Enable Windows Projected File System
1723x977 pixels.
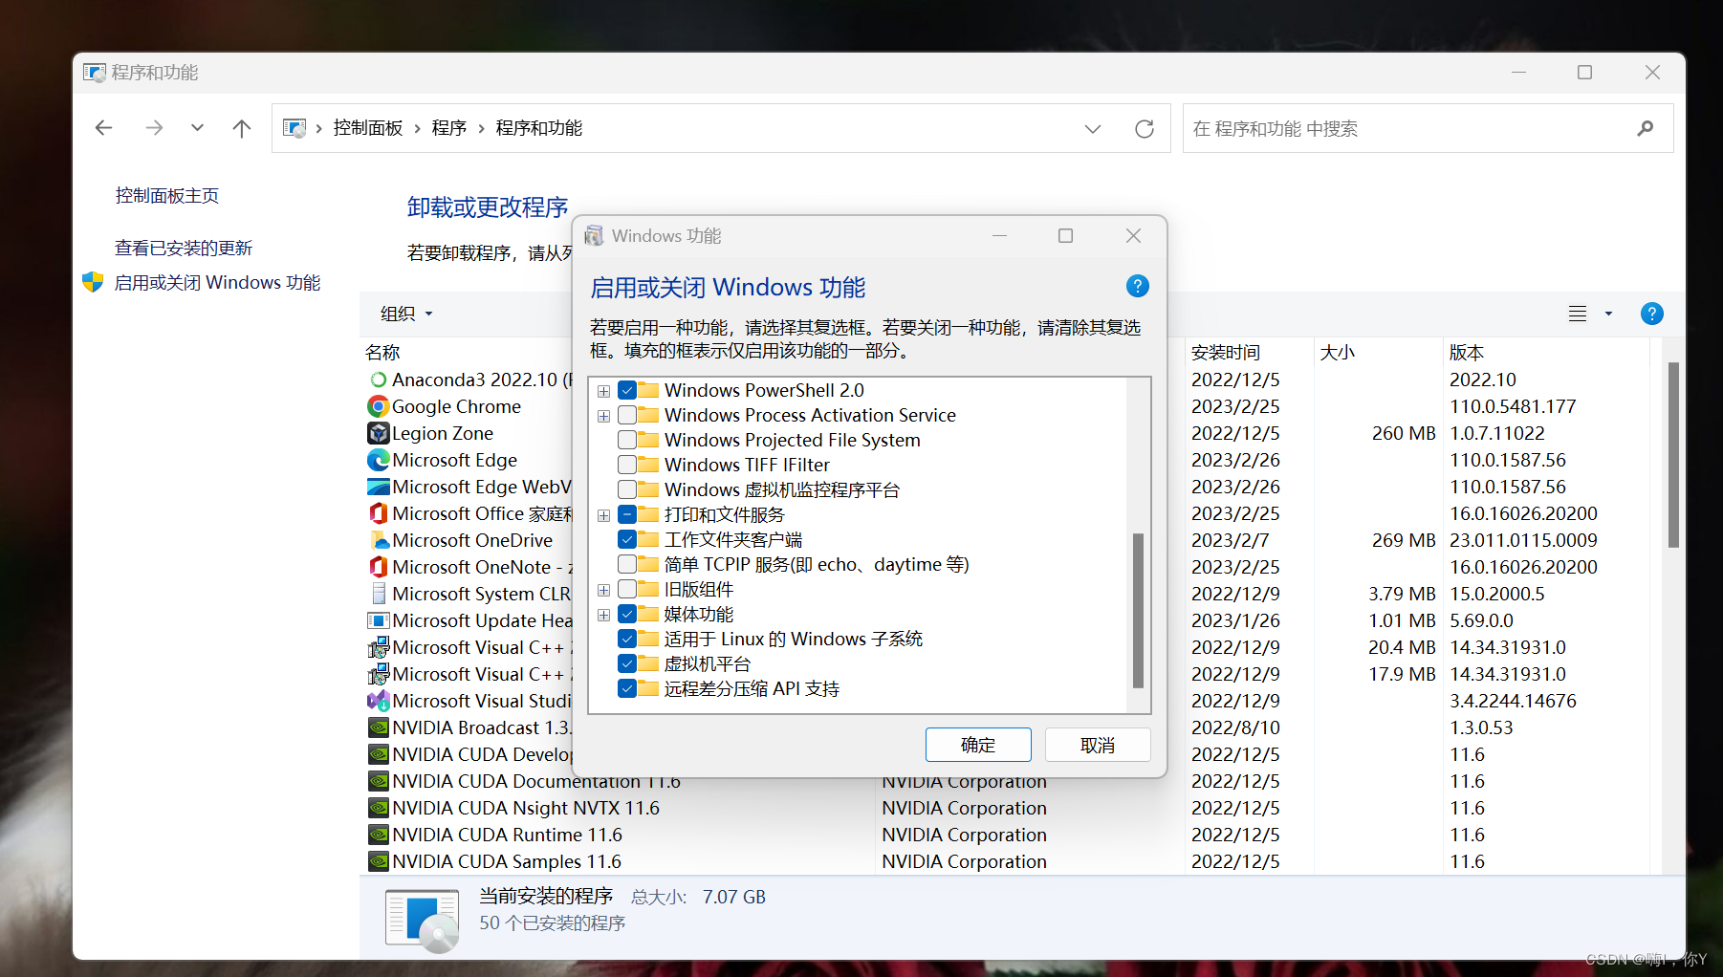(x=627, y=440)
